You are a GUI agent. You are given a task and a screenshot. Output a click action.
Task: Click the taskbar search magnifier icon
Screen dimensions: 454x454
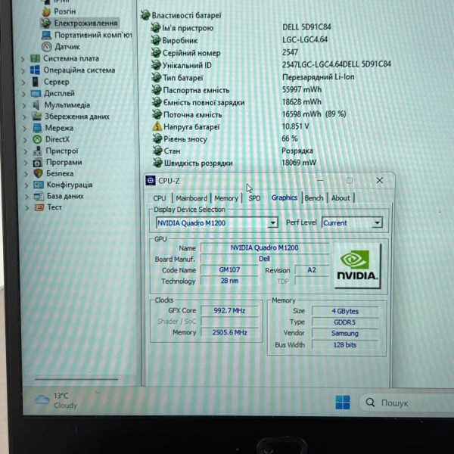[370, 403]
